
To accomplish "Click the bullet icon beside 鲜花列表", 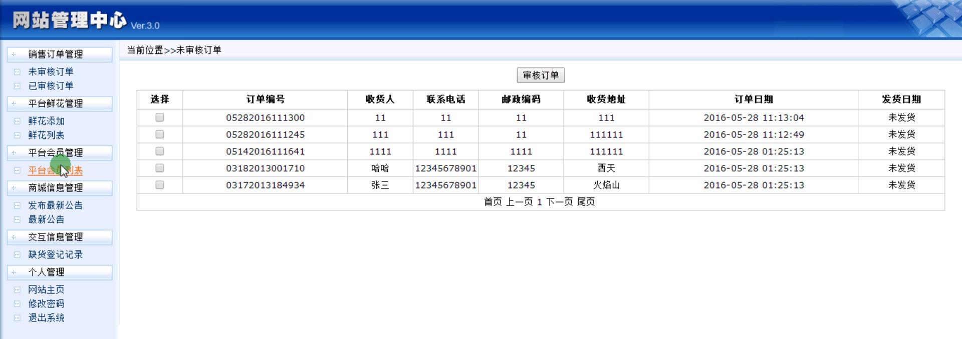I will [x=17, y=135].
